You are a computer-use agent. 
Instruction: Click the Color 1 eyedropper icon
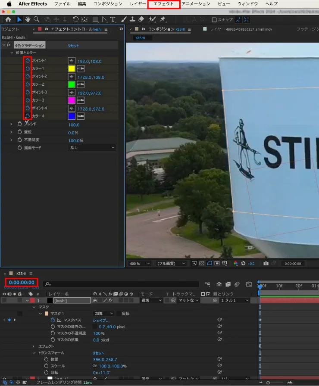81,68
